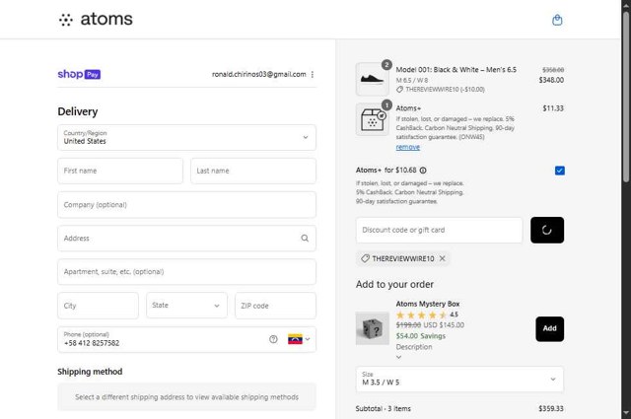This screenshot has height=419, width=631.
Task: Open the phone country flag selector
Action: tap(299, 339)
